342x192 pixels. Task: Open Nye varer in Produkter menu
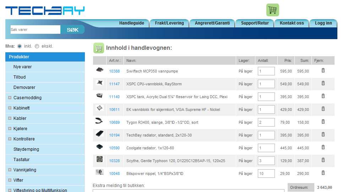click(x=45, y=67)
